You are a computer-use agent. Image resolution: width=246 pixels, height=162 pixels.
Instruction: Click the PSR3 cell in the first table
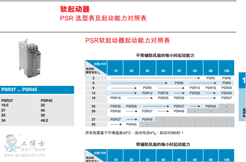click(211, 78)
